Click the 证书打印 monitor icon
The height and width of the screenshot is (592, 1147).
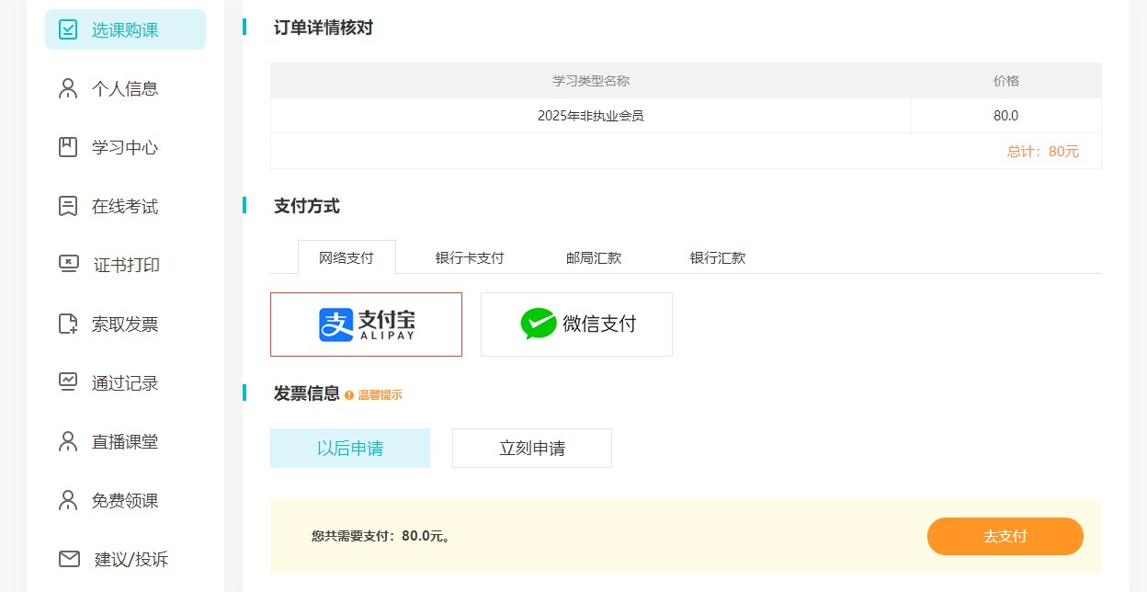tap(69, 265)
